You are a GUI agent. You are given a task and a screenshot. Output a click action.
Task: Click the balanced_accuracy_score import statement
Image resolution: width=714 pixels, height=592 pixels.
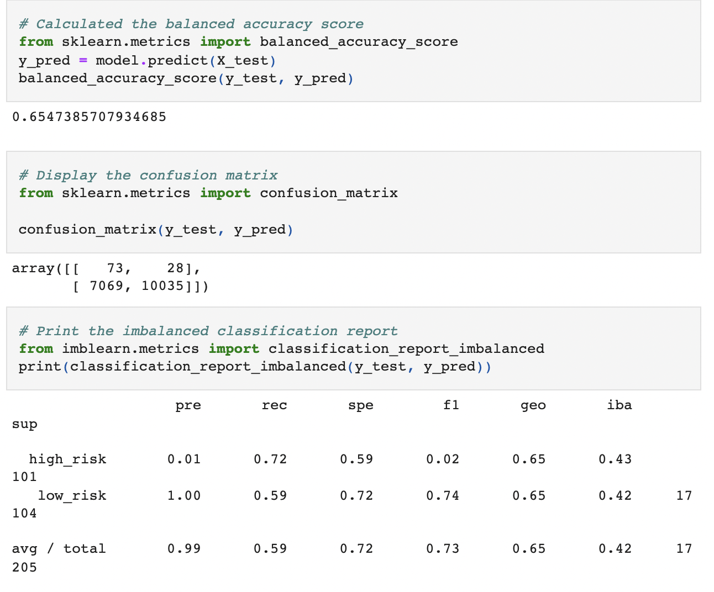tap(238, 41)
